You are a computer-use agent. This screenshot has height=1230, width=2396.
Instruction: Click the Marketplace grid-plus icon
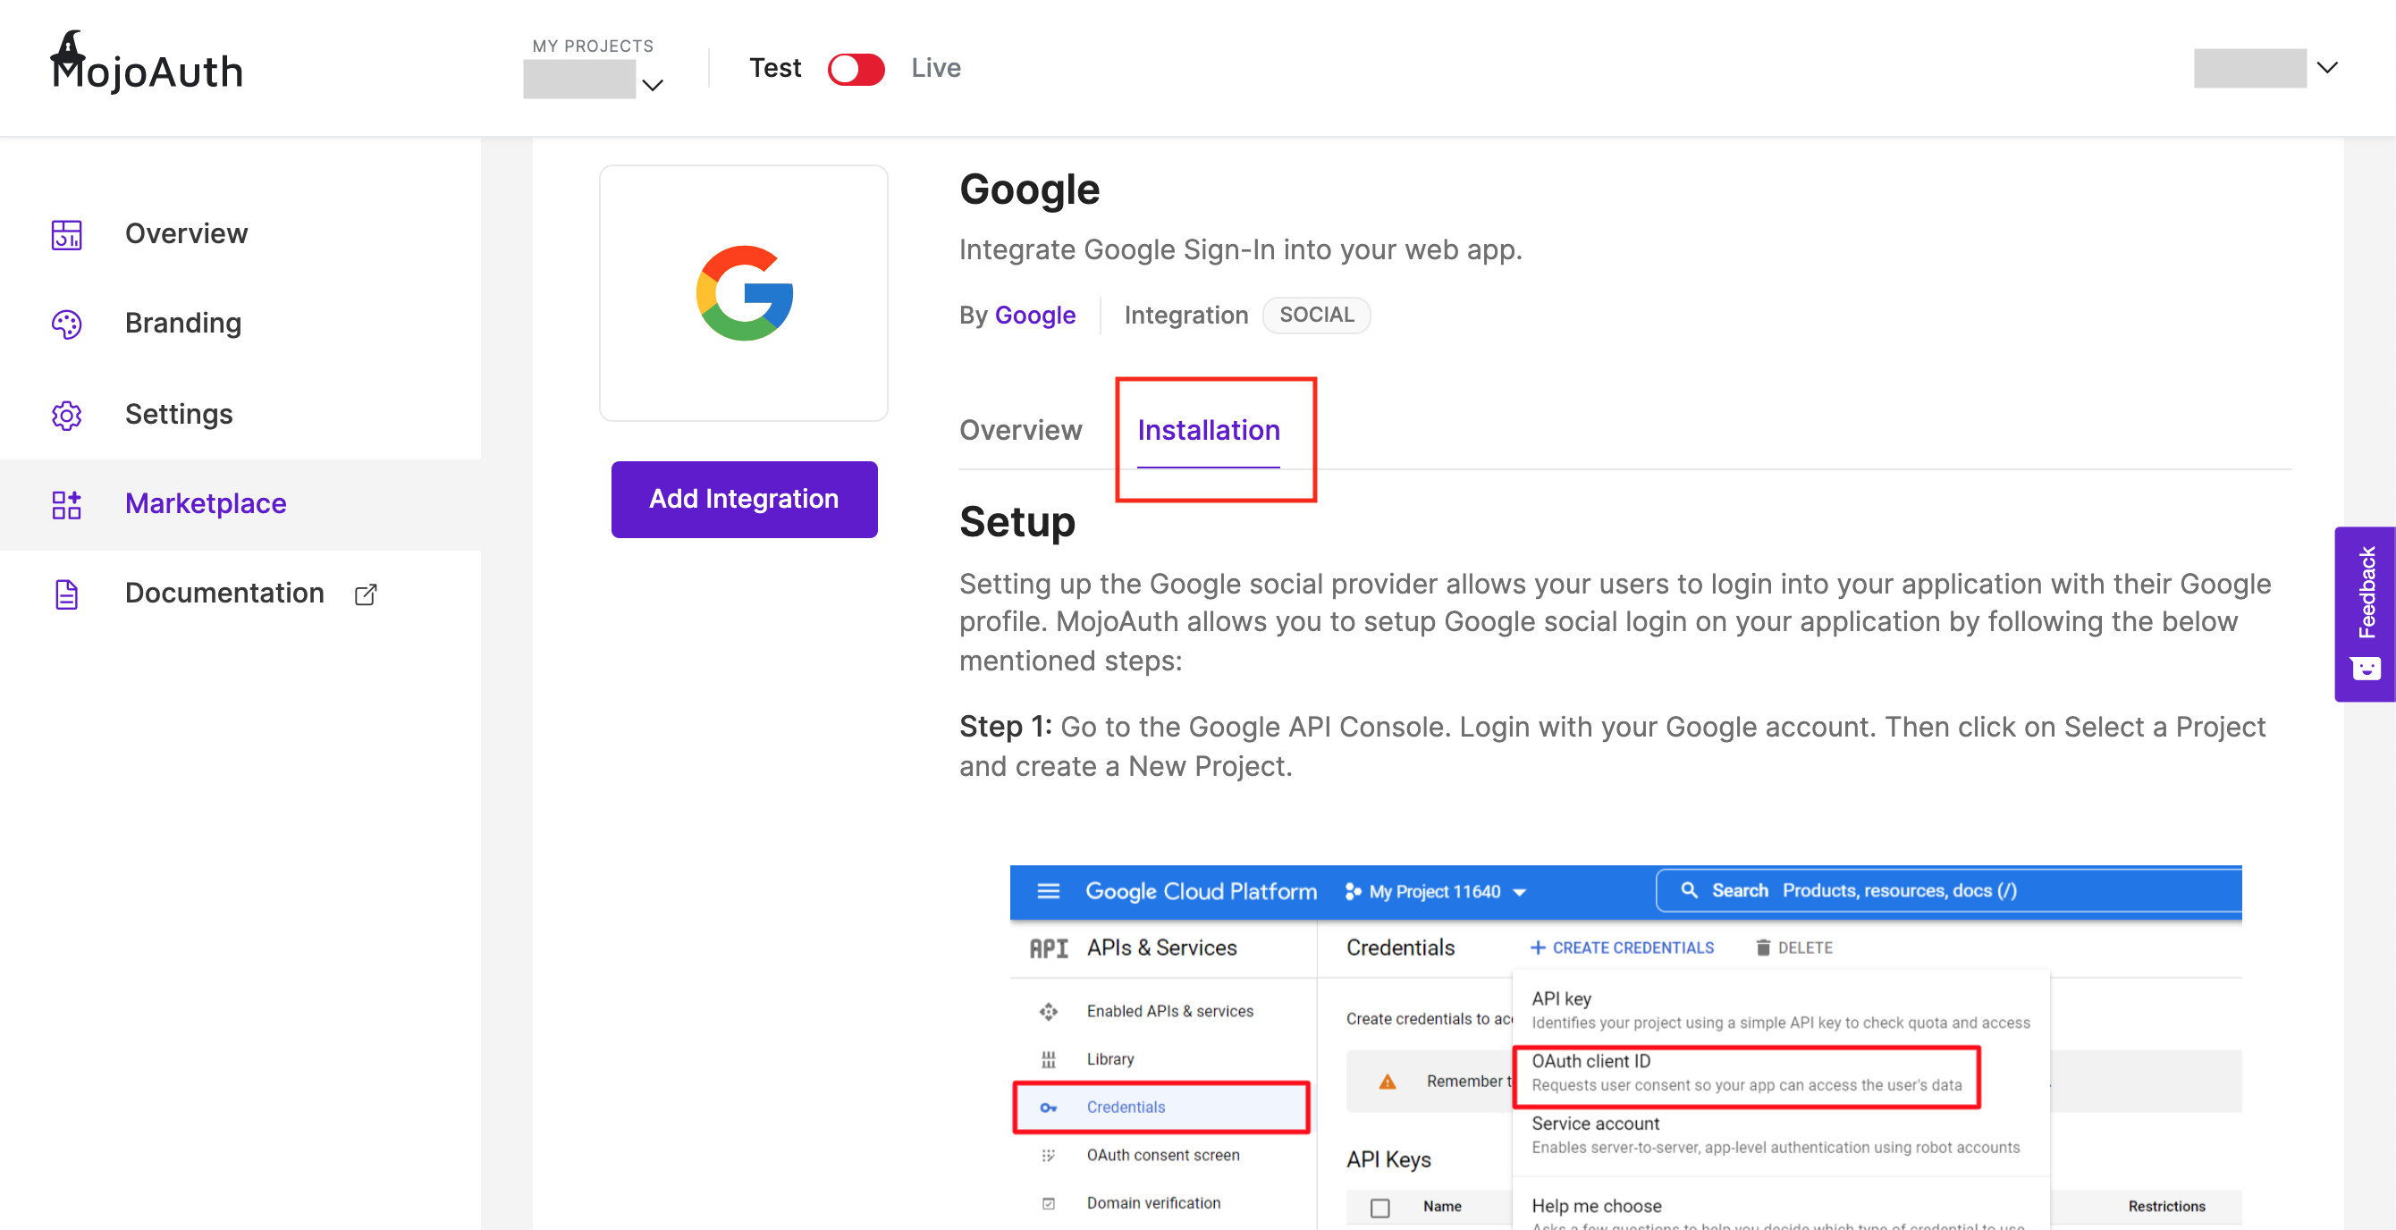pyautogui.click(x=66, y=504)
